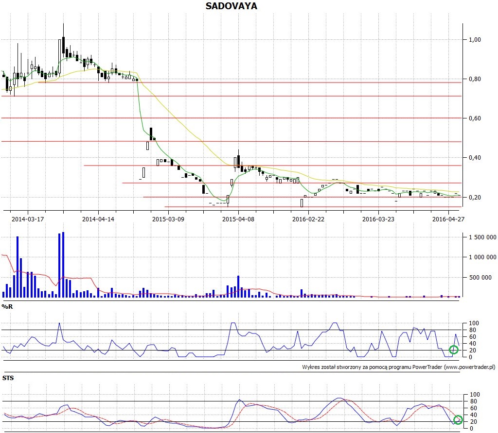Image resolution: width=498 pixels, height=433 pixels.
Task: Click the STS indicator title
Action: [8, 378]
